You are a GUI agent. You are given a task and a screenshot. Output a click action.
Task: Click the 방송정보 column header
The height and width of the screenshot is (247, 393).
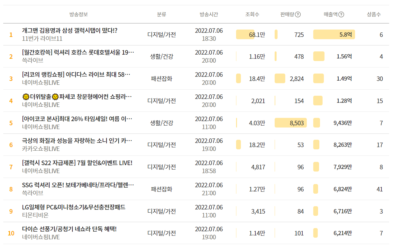click(78, 14)
